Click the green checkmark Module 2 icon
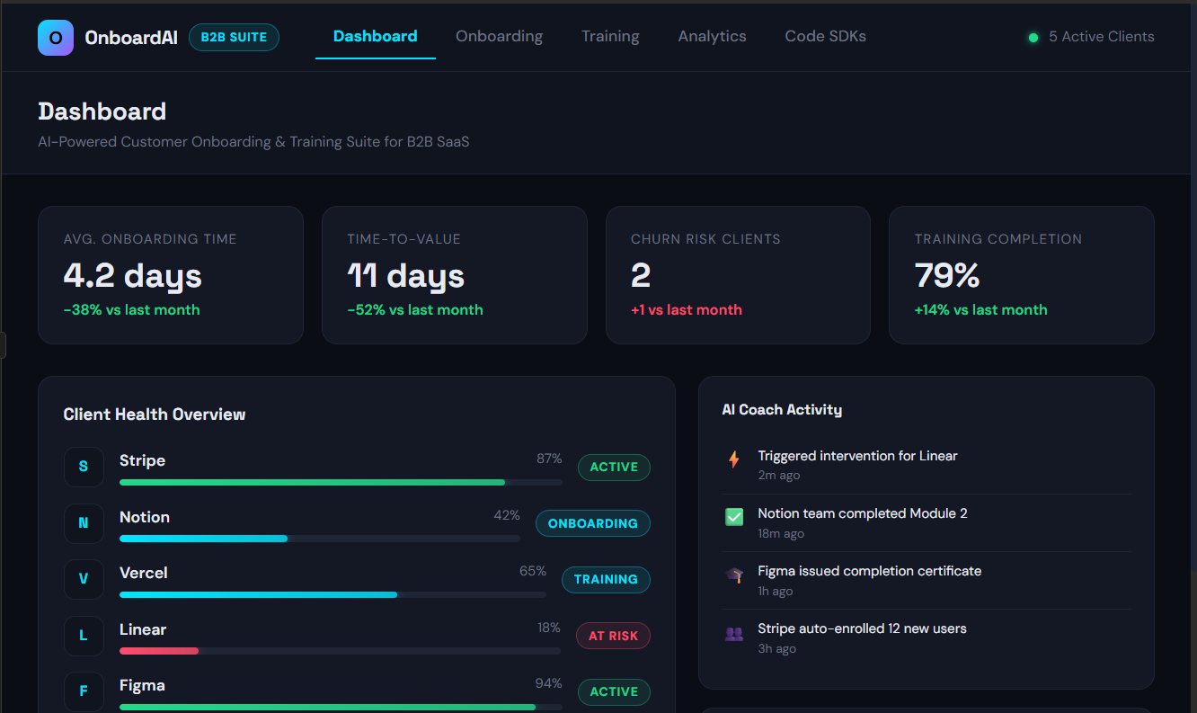This screenshot has height=713, width=1197. click(x=734, y=517)
